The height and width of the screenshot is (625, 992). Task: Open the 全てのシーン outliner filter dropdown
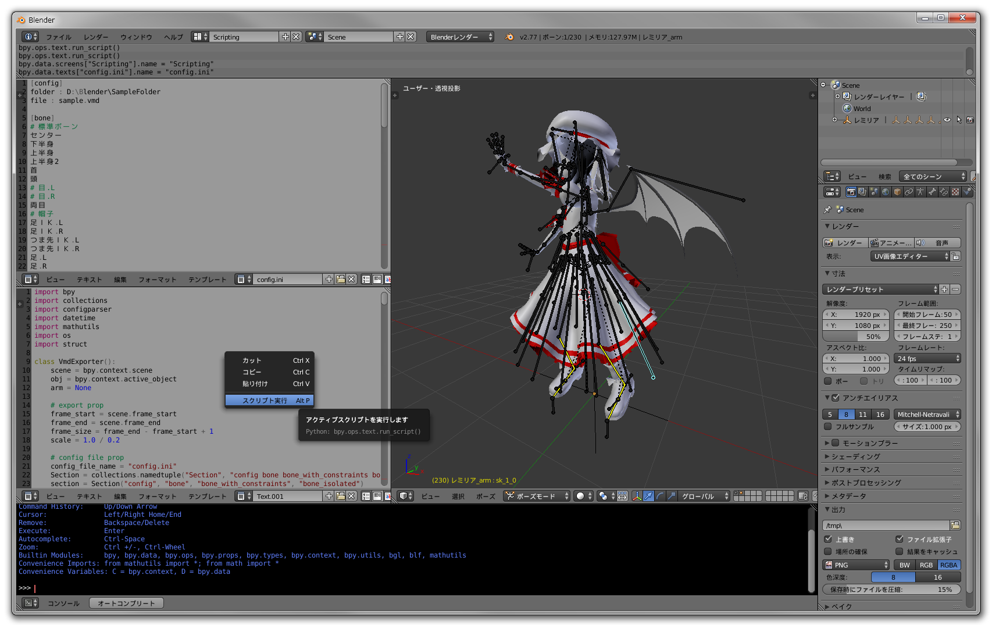(x=933, y=177)
